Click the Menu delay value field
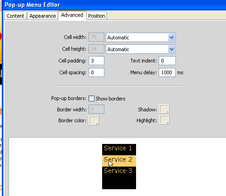This screenshot has width=226, height=196. [167, 72]
